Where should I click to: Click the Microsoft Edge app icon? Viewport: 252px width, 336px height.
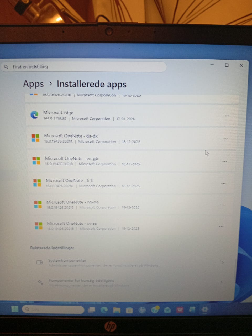pos(34,115)
